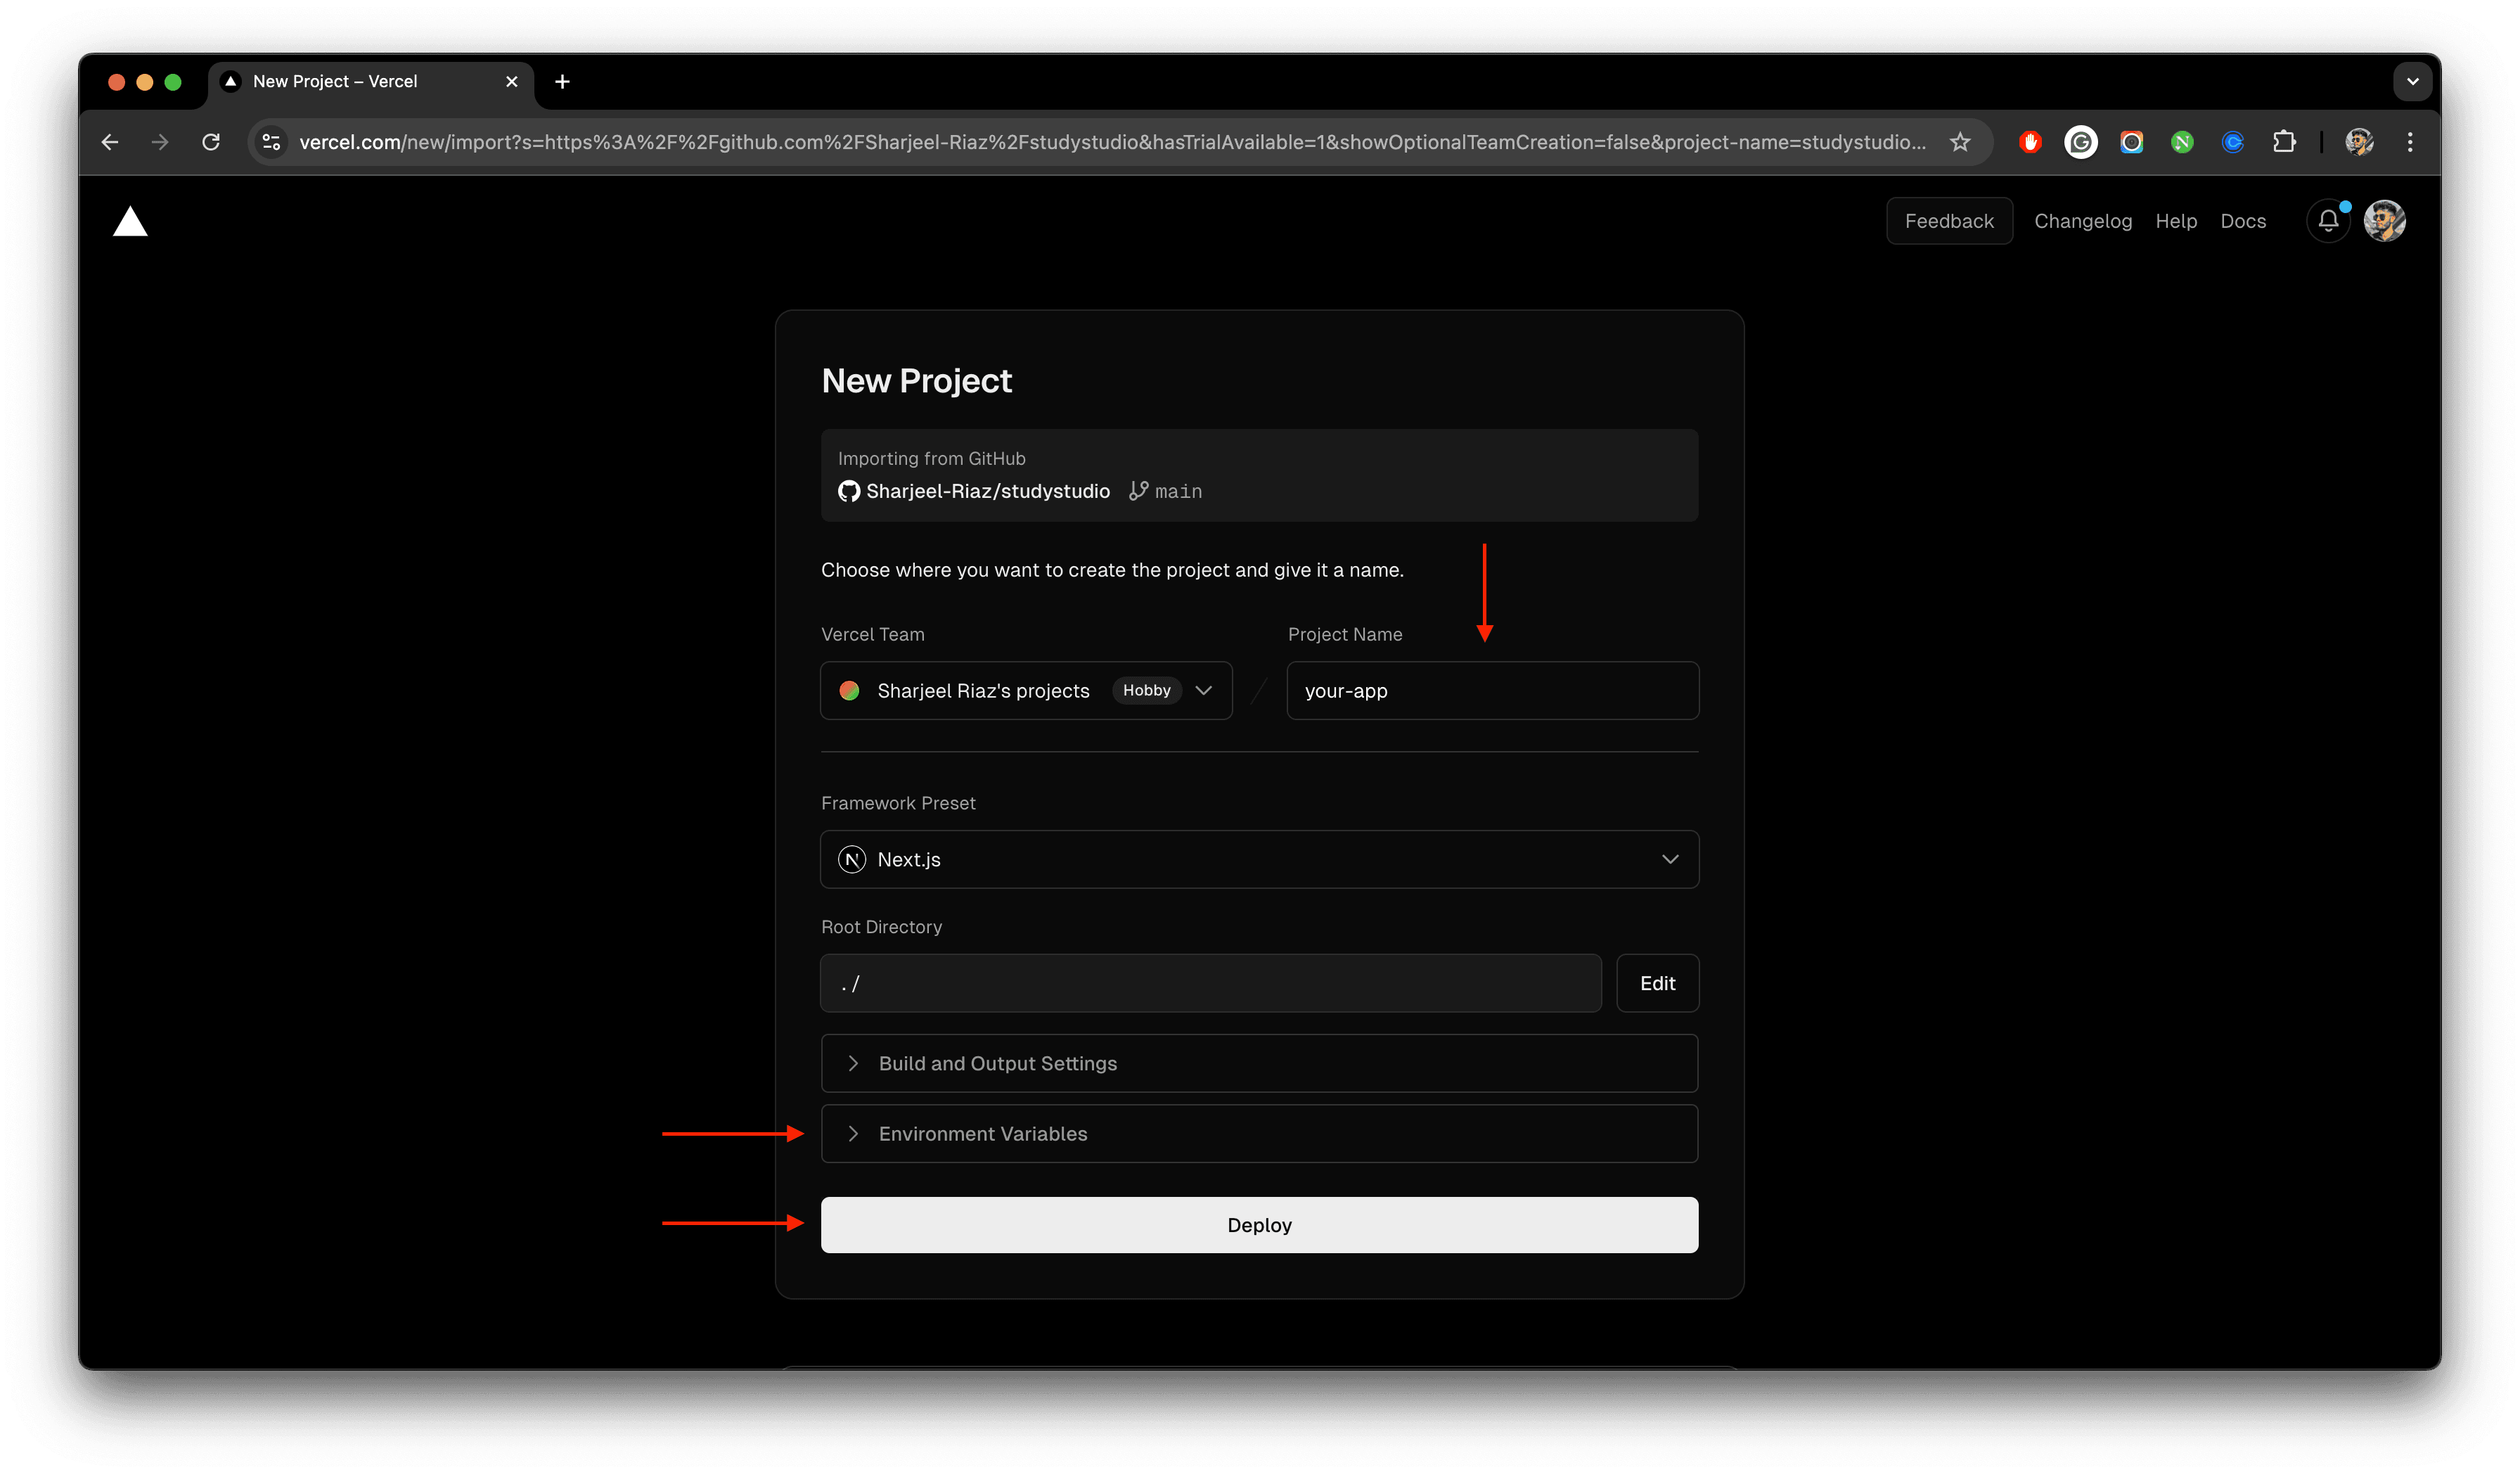Click the team avatar dot
Image resolution: width=2520 pixels, height=1474 pixels.
pos(849,690)
